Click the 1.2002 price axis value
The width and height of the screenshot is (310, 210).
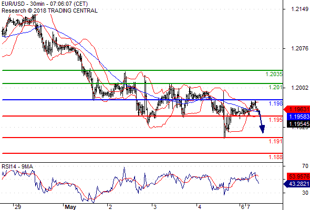[299, 88]
